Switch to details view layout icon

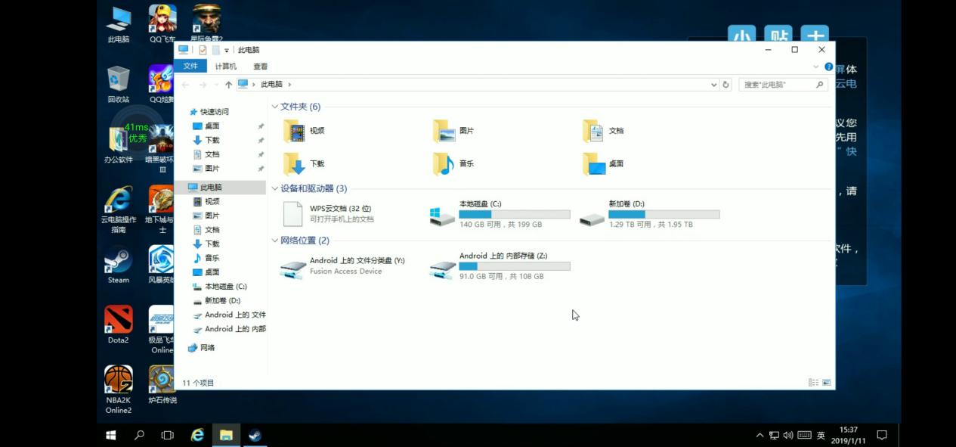tap(813, 383)
